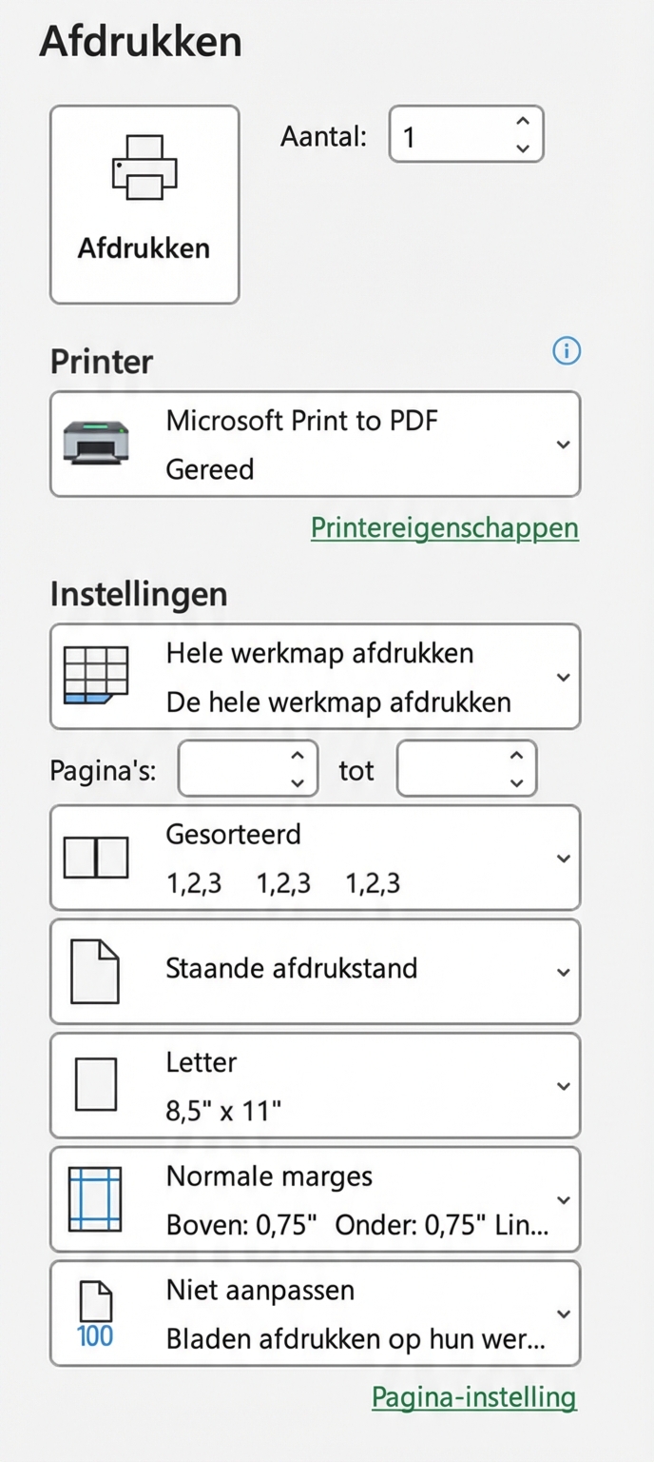Expand the printer selection dropdown
The height and width of the screenshot is (1462, 654).
coord(563,443)
